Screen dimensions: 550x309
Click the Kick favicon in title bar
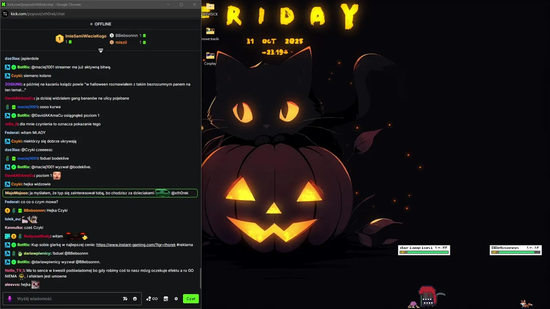(x=4, y=4)
